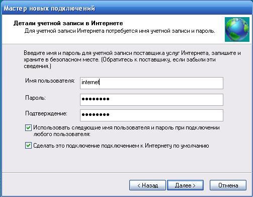The height and width of the screenshot is (197, 253).
Task: Select the 'Пароль' password field
Action: coord(151,100)
